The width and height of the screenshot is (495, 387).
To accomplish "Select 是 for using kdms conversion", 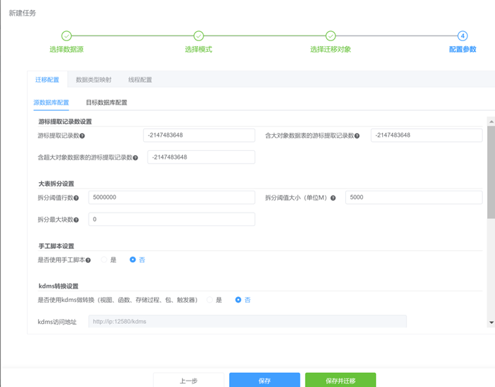I will tap(210, 300).
